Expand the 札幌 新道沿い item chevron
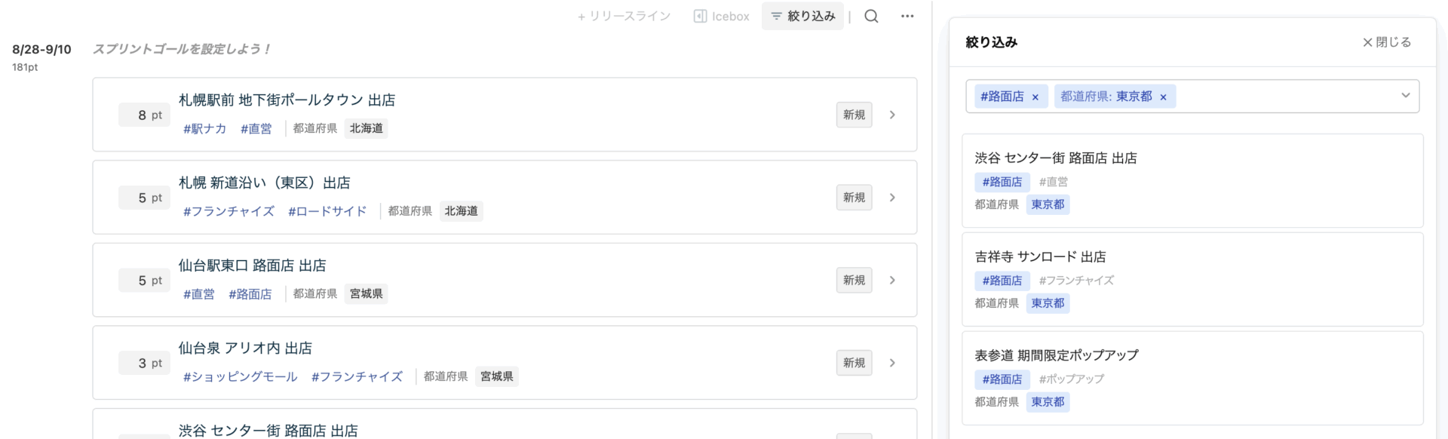The image size is (1448, 439). [x=892, y=198]
